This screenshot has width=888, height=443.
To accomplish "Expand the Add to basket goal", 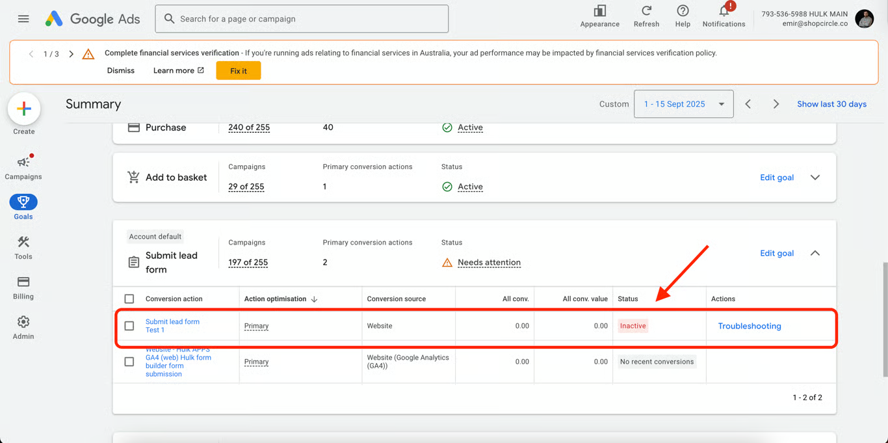I will click(815, 178).
